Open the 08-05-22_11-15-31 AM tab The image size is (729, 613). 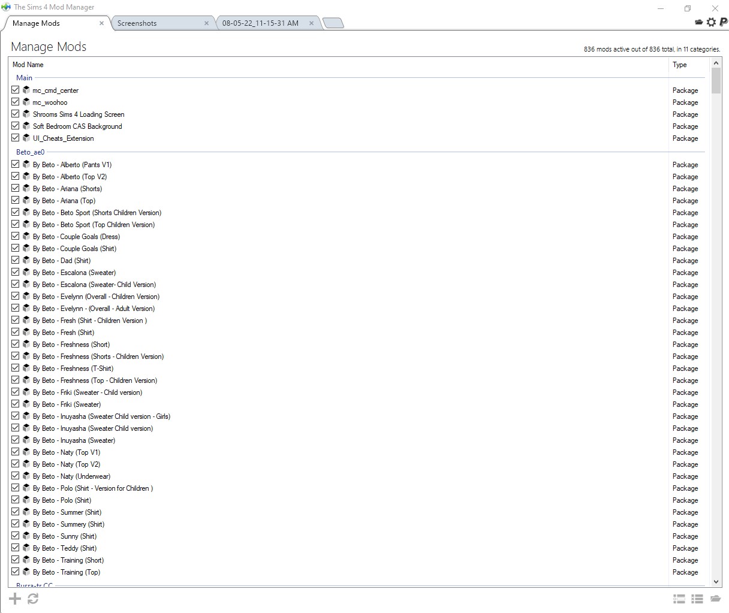[260, 23]
